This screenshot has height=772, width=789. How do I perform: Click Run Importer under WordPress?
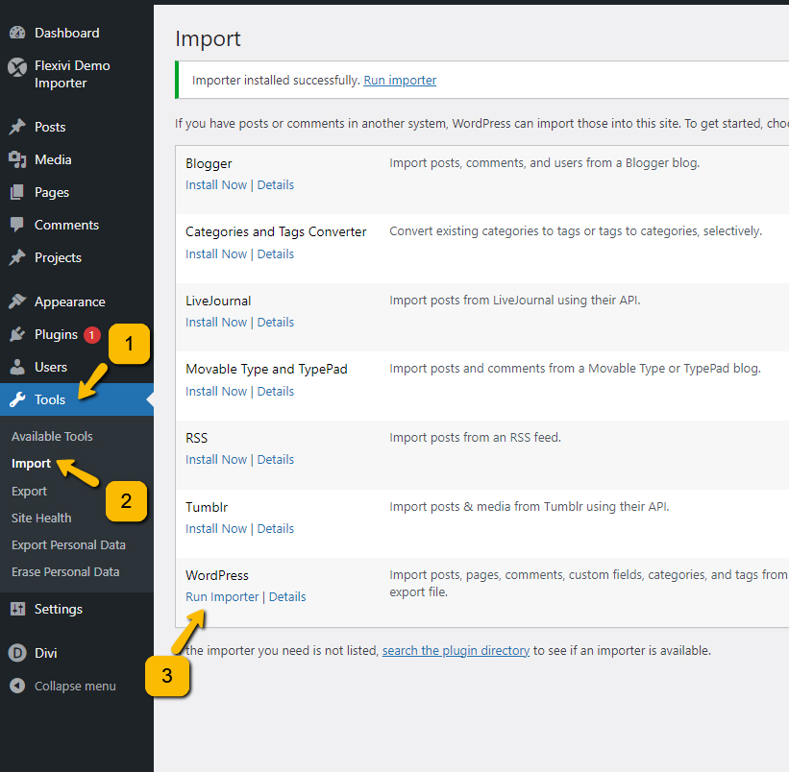(x=222, y=596)
